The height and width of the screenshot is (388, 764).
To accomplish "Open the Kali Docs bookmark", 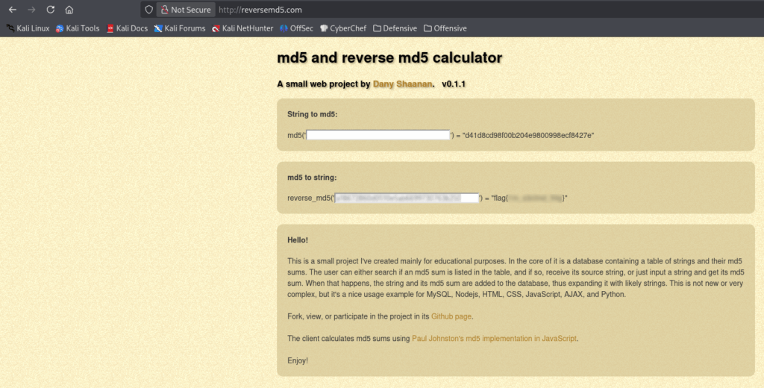I will (127, 28).
